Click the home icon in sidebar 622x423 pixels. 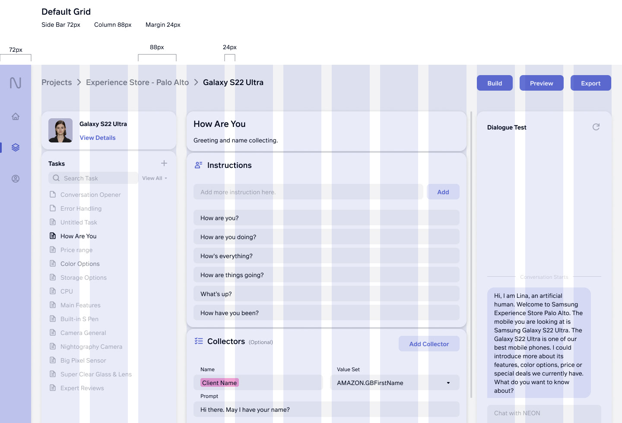tap(16, 117)
